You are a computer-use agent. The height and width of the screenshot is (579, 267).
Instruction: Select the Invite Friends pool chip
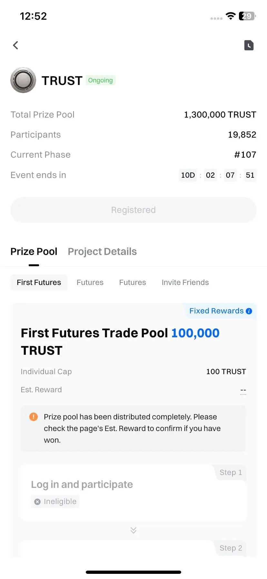(x=185, y=282)
